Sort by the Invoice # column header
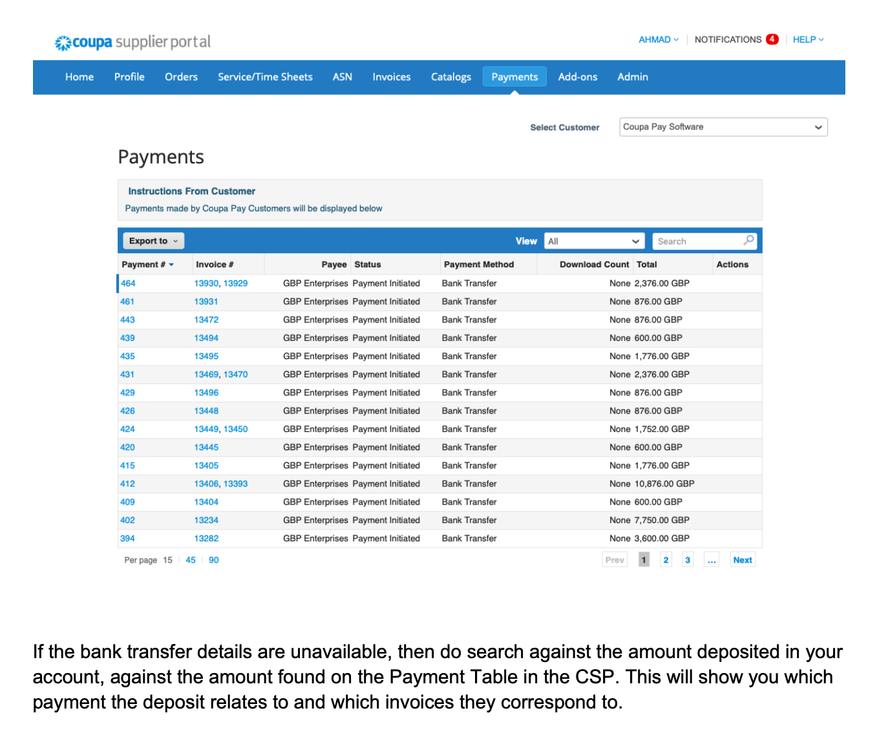 215,265
